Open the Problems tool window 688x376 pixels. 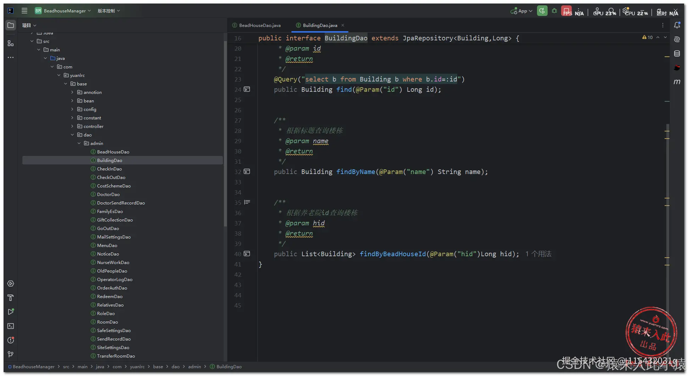(x=11, y=340)
